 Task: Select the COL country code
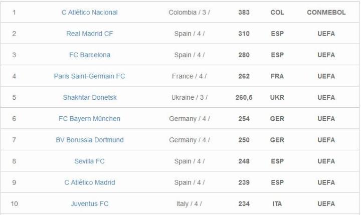point(277,13)
